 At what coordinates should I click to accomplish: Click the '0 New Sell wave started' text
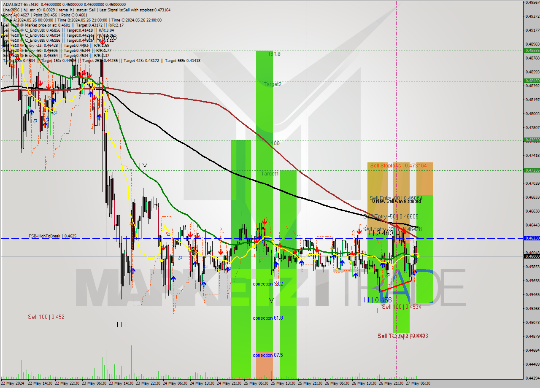pyautogui.click(x=397, y=202)
